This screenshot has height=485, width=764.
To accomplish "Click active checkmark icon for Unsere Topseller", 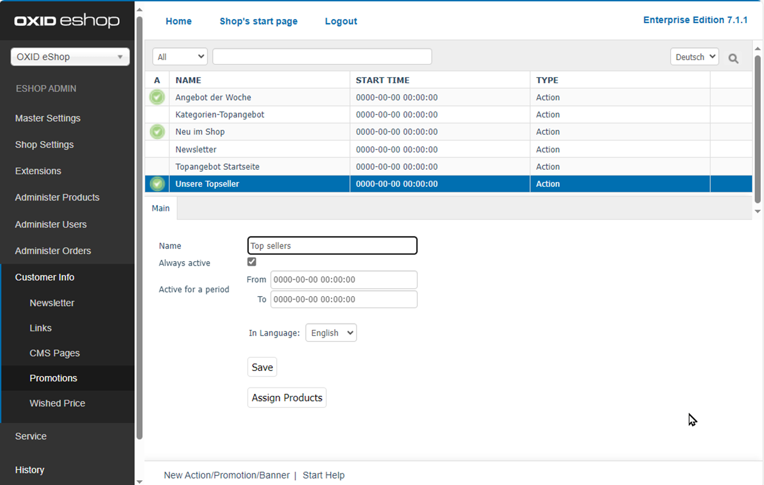I will (x=157, y=184).
